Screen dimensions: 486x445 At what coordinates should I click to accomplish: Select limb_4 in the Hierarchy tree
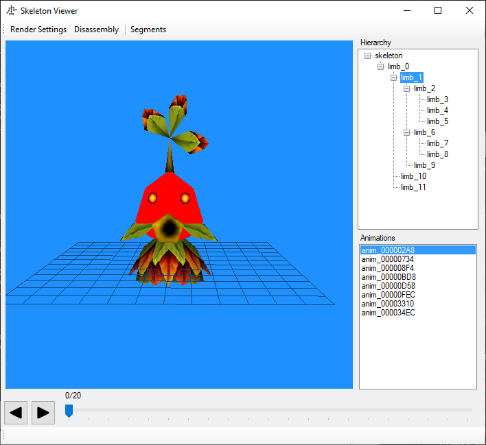[x=437, y=110]
